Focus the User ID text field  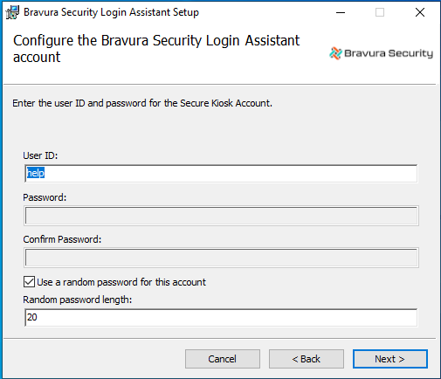click(x=221, y=174)
